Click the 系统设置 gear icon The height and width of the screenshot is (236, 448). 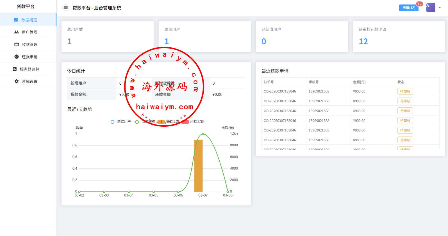tap(17, 81)
